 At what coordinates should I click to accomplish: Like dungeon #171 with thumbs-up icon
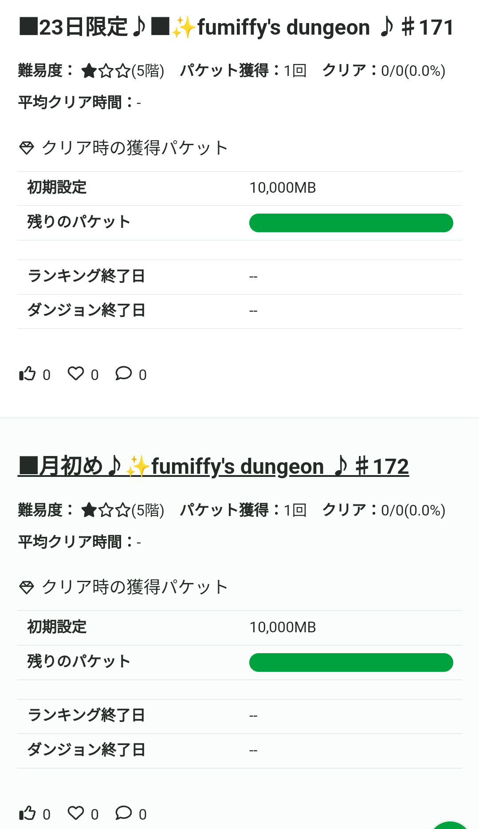point(27,374)
